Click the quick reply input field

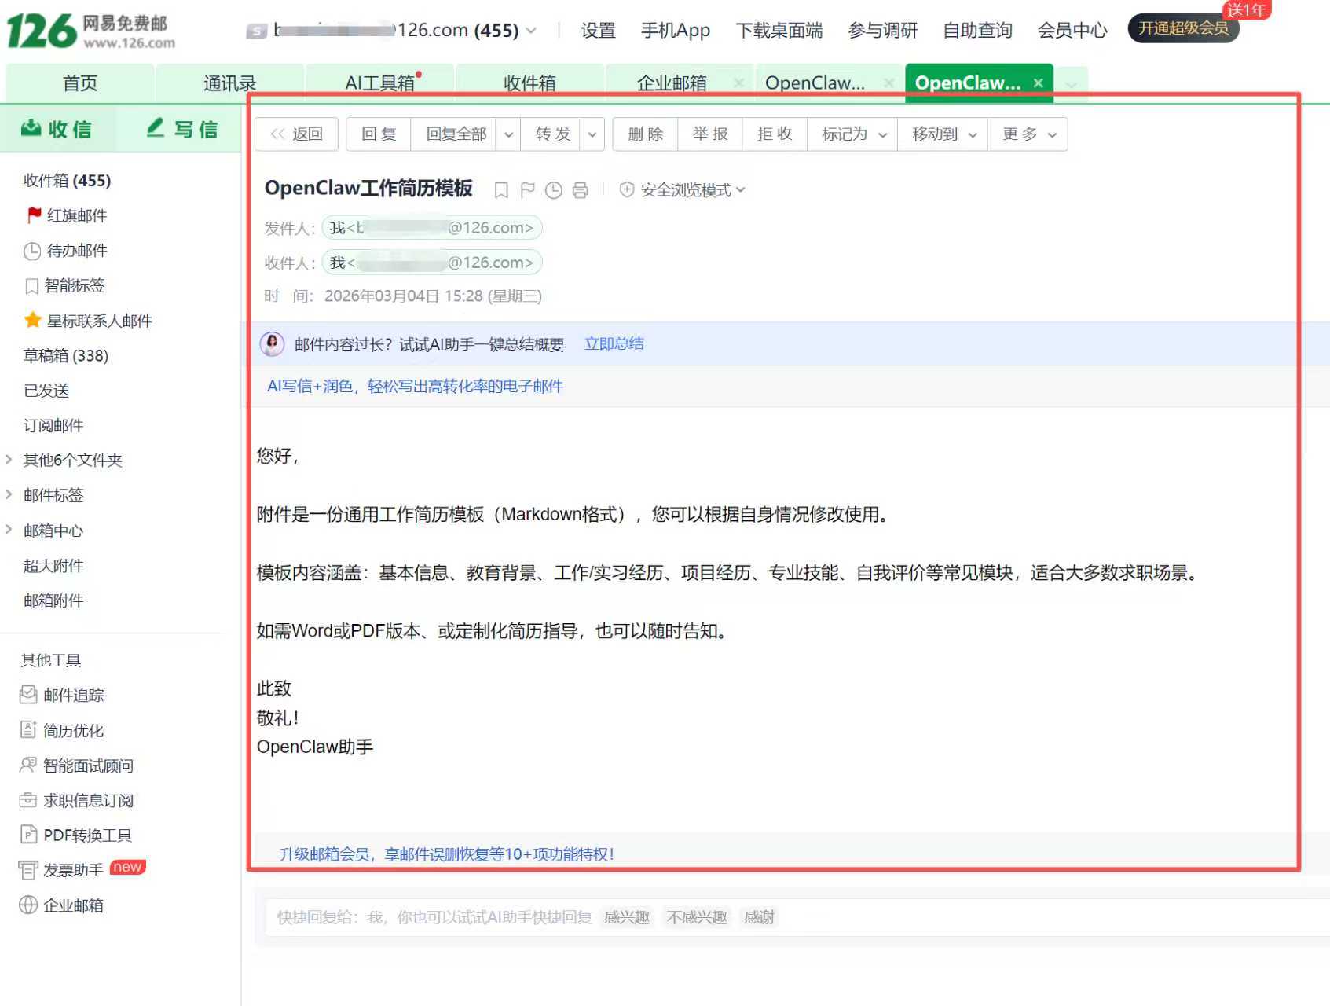click(797, 917)
